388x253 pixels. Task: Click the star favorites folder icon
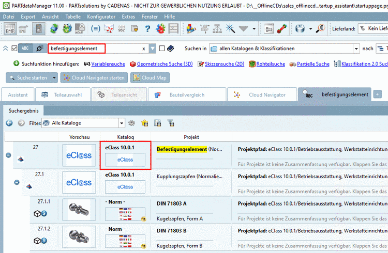coord(144,123)
